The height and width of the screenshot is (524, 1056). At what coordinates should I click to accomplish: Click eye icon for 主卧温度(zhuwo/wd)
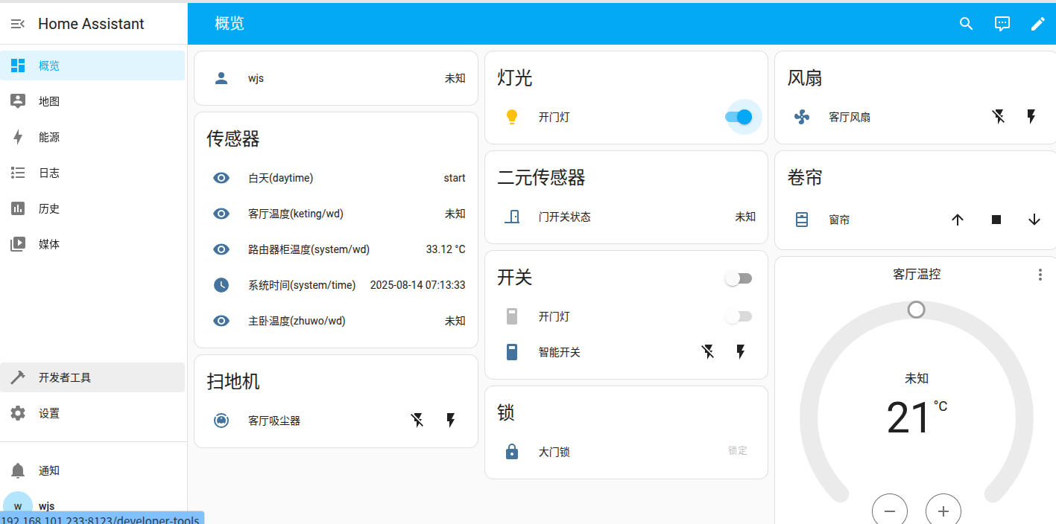[221, 321]
